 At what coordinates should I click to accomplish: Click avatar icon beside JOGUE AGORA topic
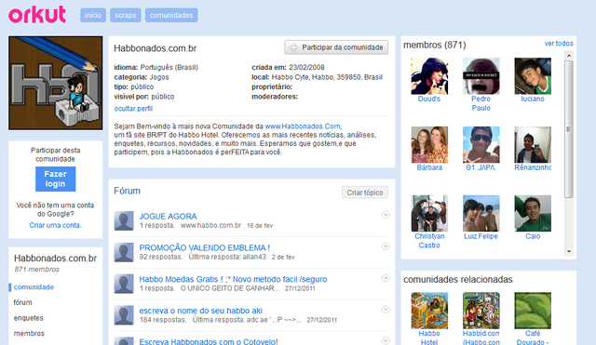[x=124, y=221]
